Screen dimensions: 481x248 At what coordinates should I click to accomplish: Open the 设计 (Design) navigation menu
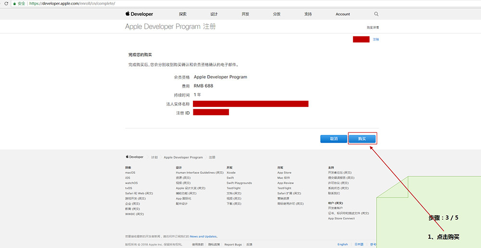click(214, 14)
